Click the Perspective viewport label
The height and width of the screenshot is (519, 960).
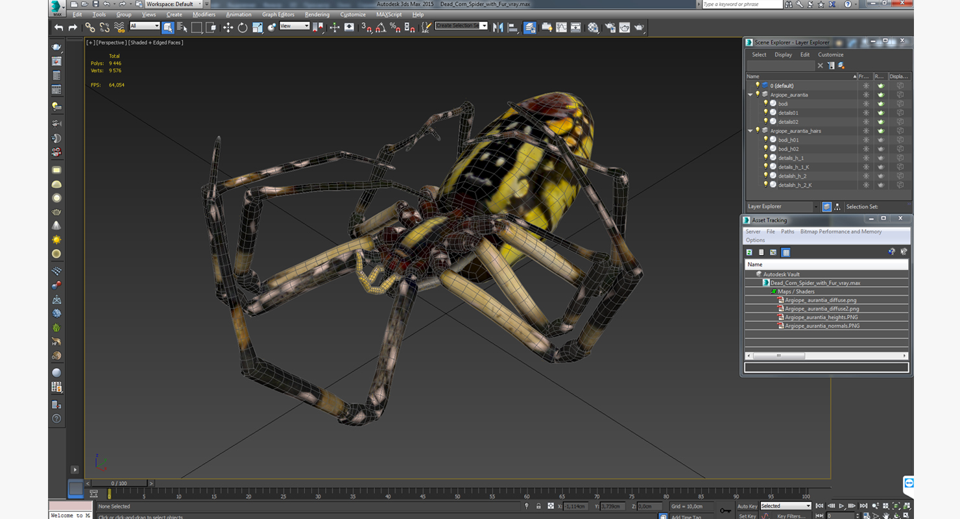[x=111, y=42]
